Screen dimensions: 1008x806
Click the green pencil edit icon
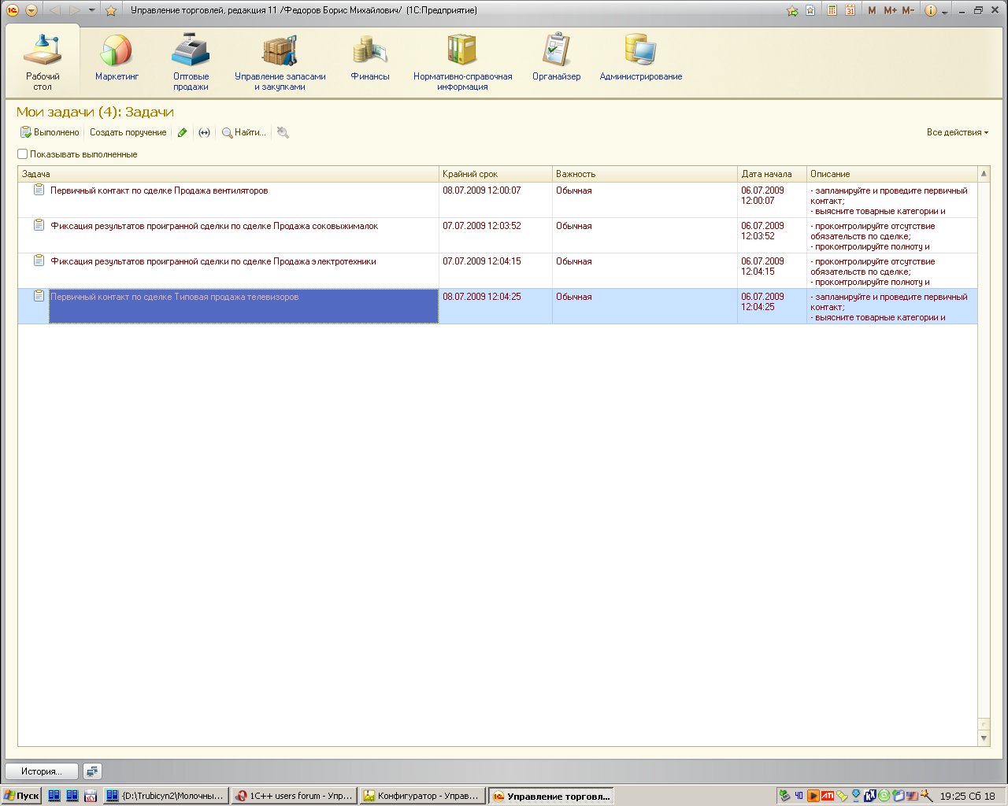click(183, 133)
